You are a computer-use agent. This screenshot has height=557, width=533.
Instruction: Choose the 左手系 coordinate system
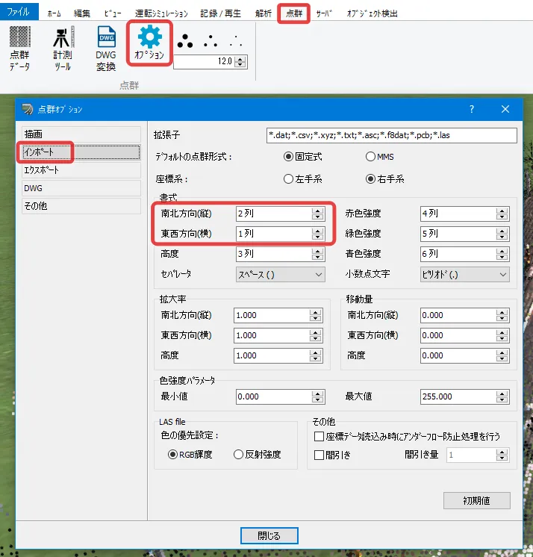click(x=288, y=178)
